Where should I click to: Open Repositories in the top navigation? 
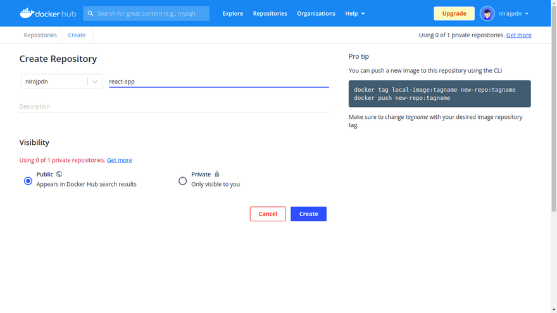(x=270, y=13)
